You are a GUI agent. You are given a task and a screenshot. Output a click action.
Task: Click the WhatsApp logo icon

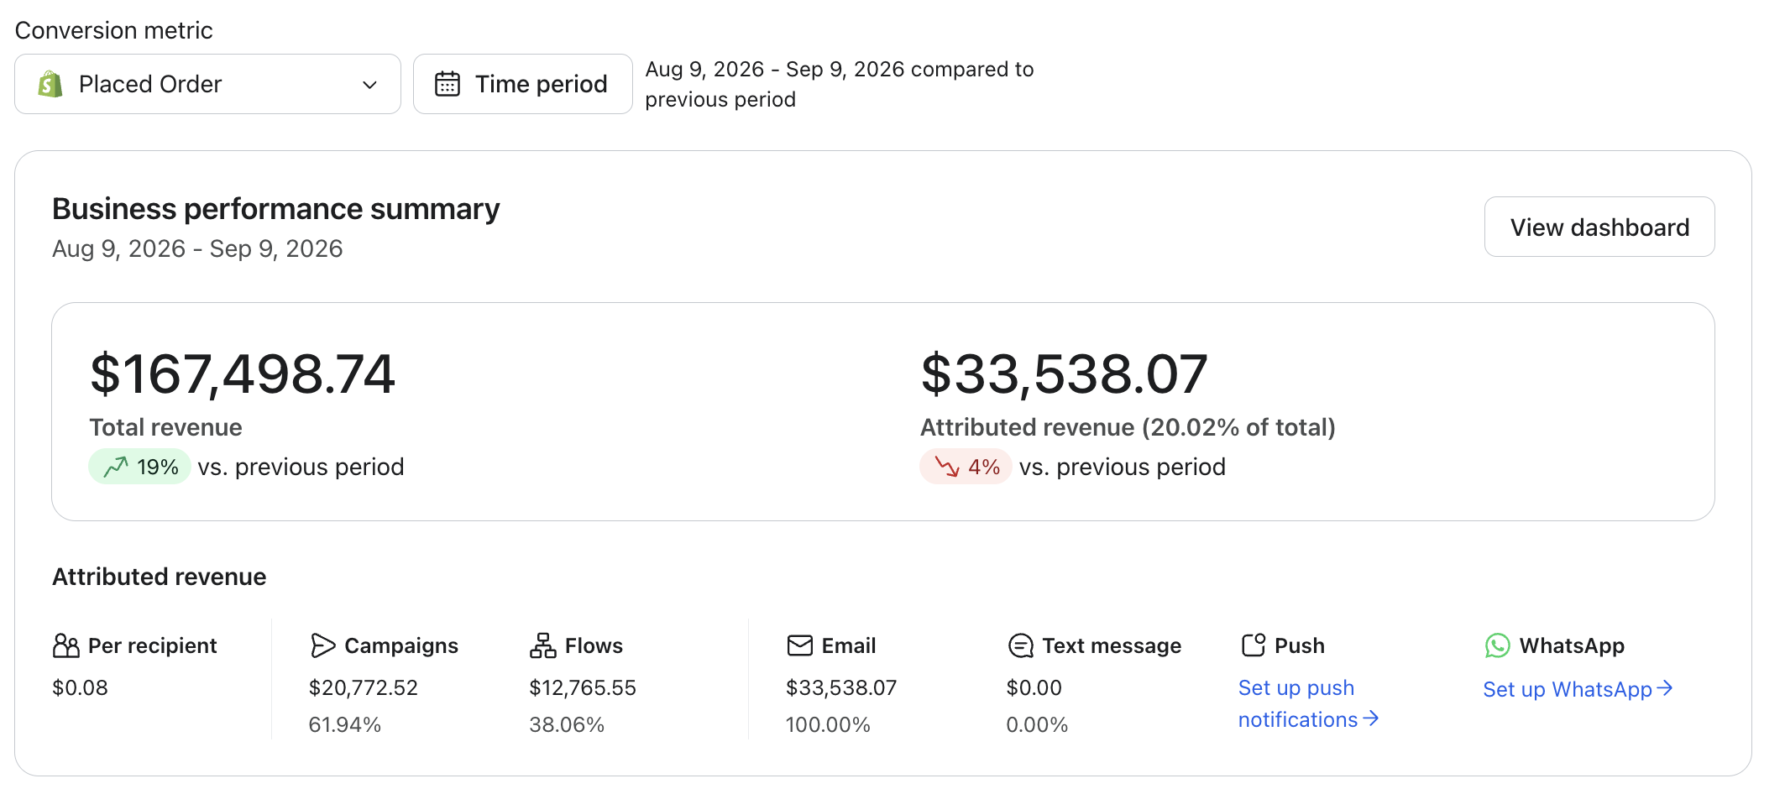(1498, 645)
